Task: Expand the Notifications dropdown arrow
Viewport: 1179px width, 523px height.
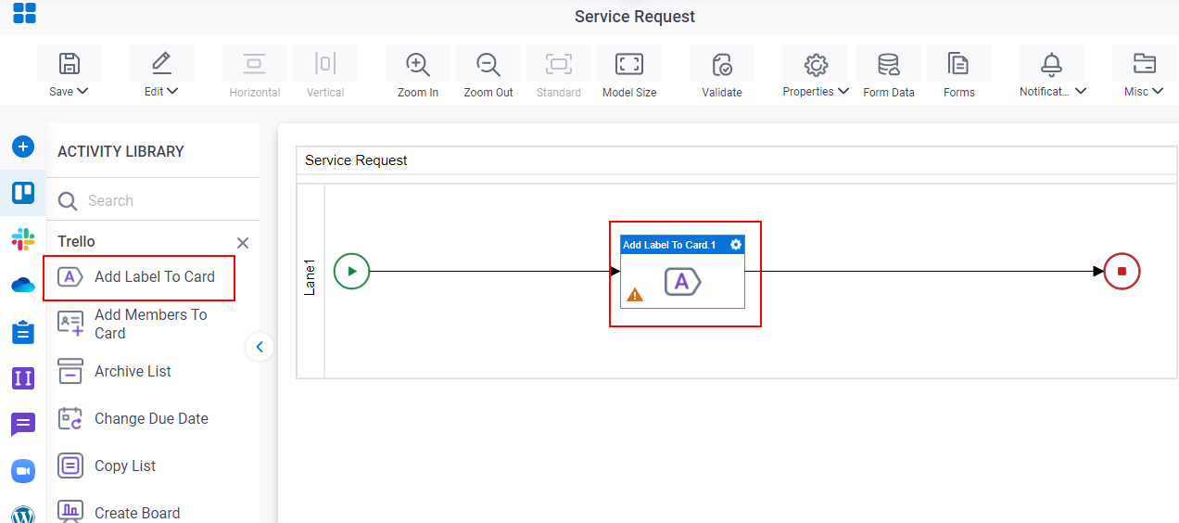Action: pos(1081,92)
